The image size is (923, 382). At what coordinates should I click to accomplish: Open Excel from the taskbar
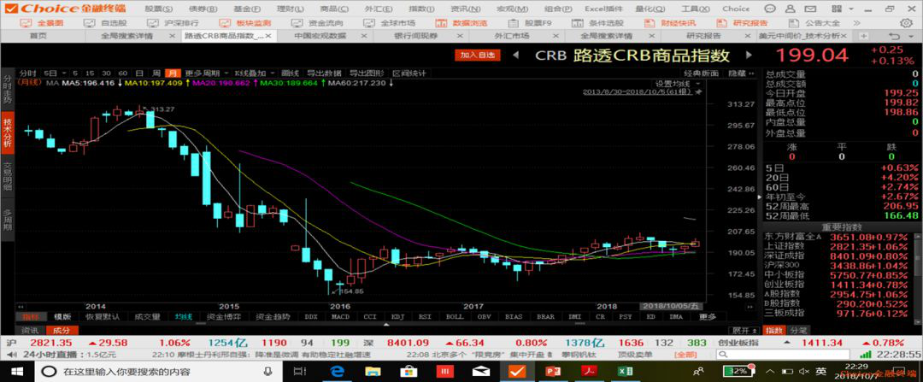pyautogui.click(x=624, y=372)
